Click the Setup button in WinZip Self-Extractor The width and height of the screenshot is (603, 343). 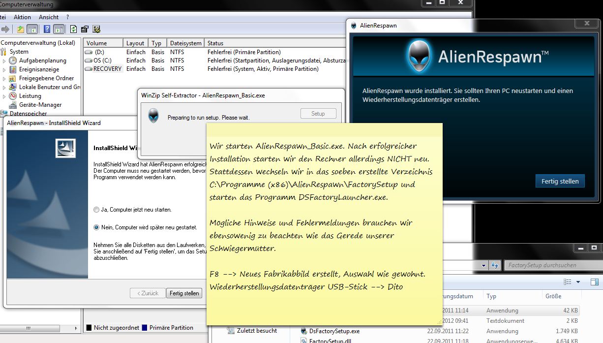point(318,114)
